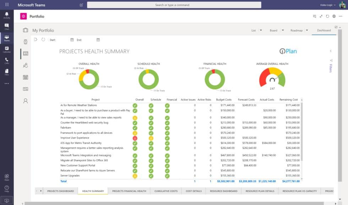Show more apps ellipsis in Teams sidebar
Image resolution: width=348 pixels, height=205 pixels.
[x=7, y=83]
